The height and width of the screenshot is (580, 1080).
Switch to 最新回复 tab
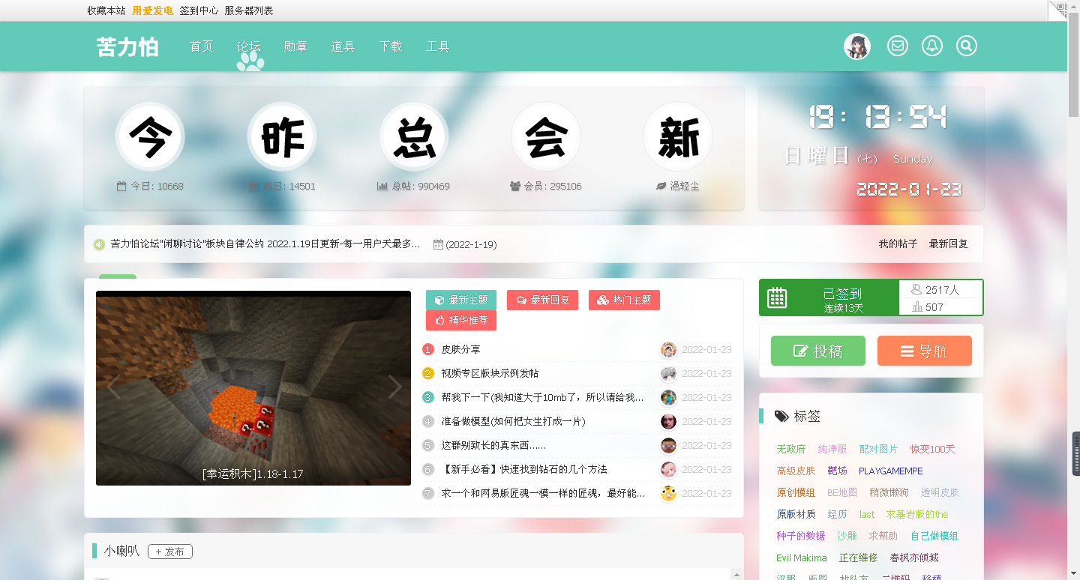click(x=542, y=300)
